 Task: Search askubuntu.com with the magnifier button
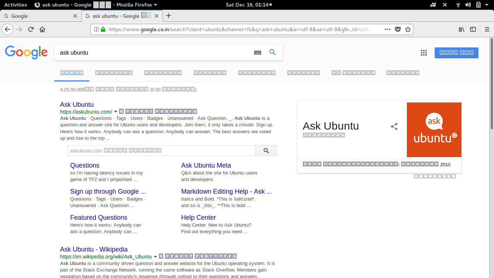click(266, 151)
